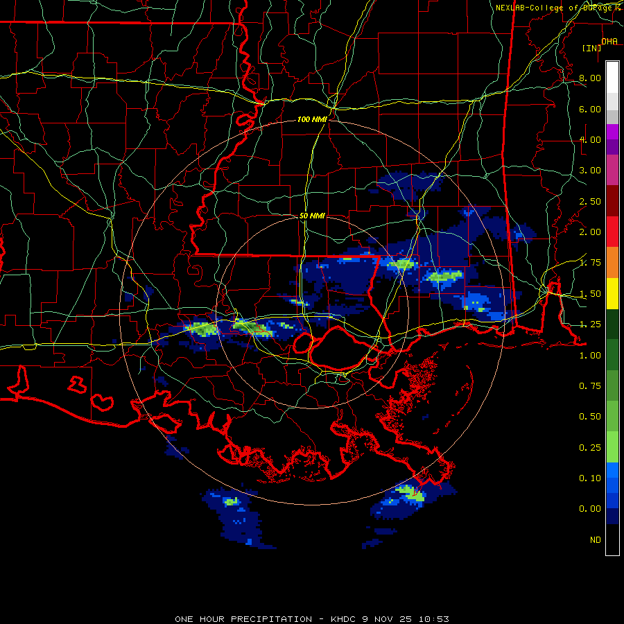Screen dimensions: 624x624
Task: Select the white swatch at the scale top
Action: point(612,78)
